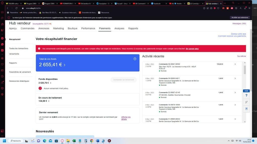This screenshot has width=257, height=144.
Task: Expand the total funds 2 655,41 € chevron
Action: 65,65
